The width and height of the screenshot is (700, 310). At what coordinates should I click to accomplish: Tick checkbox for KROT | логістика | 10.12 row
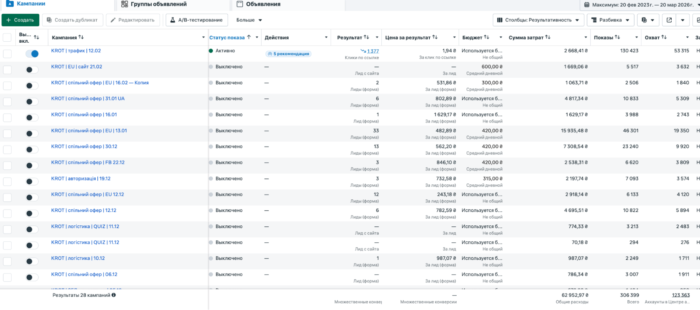point(7,261)
